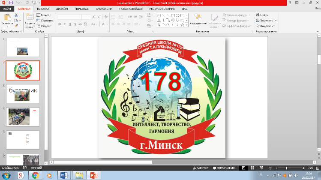Viewport: 321px width, 180px height.
Task: Switch to the АНИМАЦИЯ tab
Action: coord(104,9)
